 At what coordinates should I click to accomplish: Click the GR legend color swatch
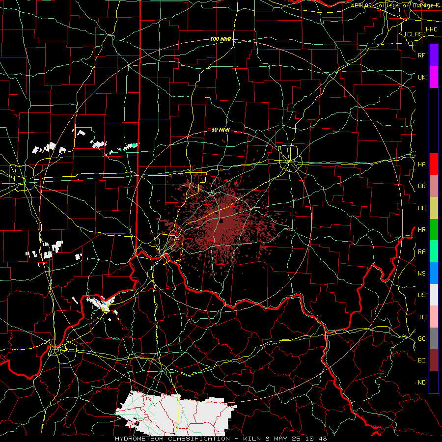(434, 186)
